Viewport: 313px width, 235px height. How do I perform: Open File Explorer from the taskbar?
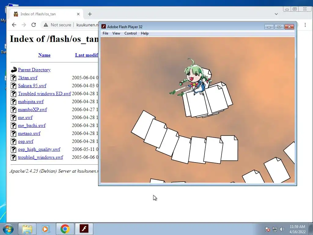click(x=27, y=229)
